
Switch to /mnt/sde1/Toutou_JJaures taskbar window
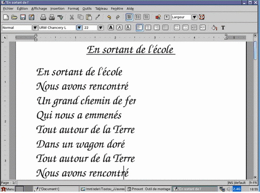(x=103, y=189)
